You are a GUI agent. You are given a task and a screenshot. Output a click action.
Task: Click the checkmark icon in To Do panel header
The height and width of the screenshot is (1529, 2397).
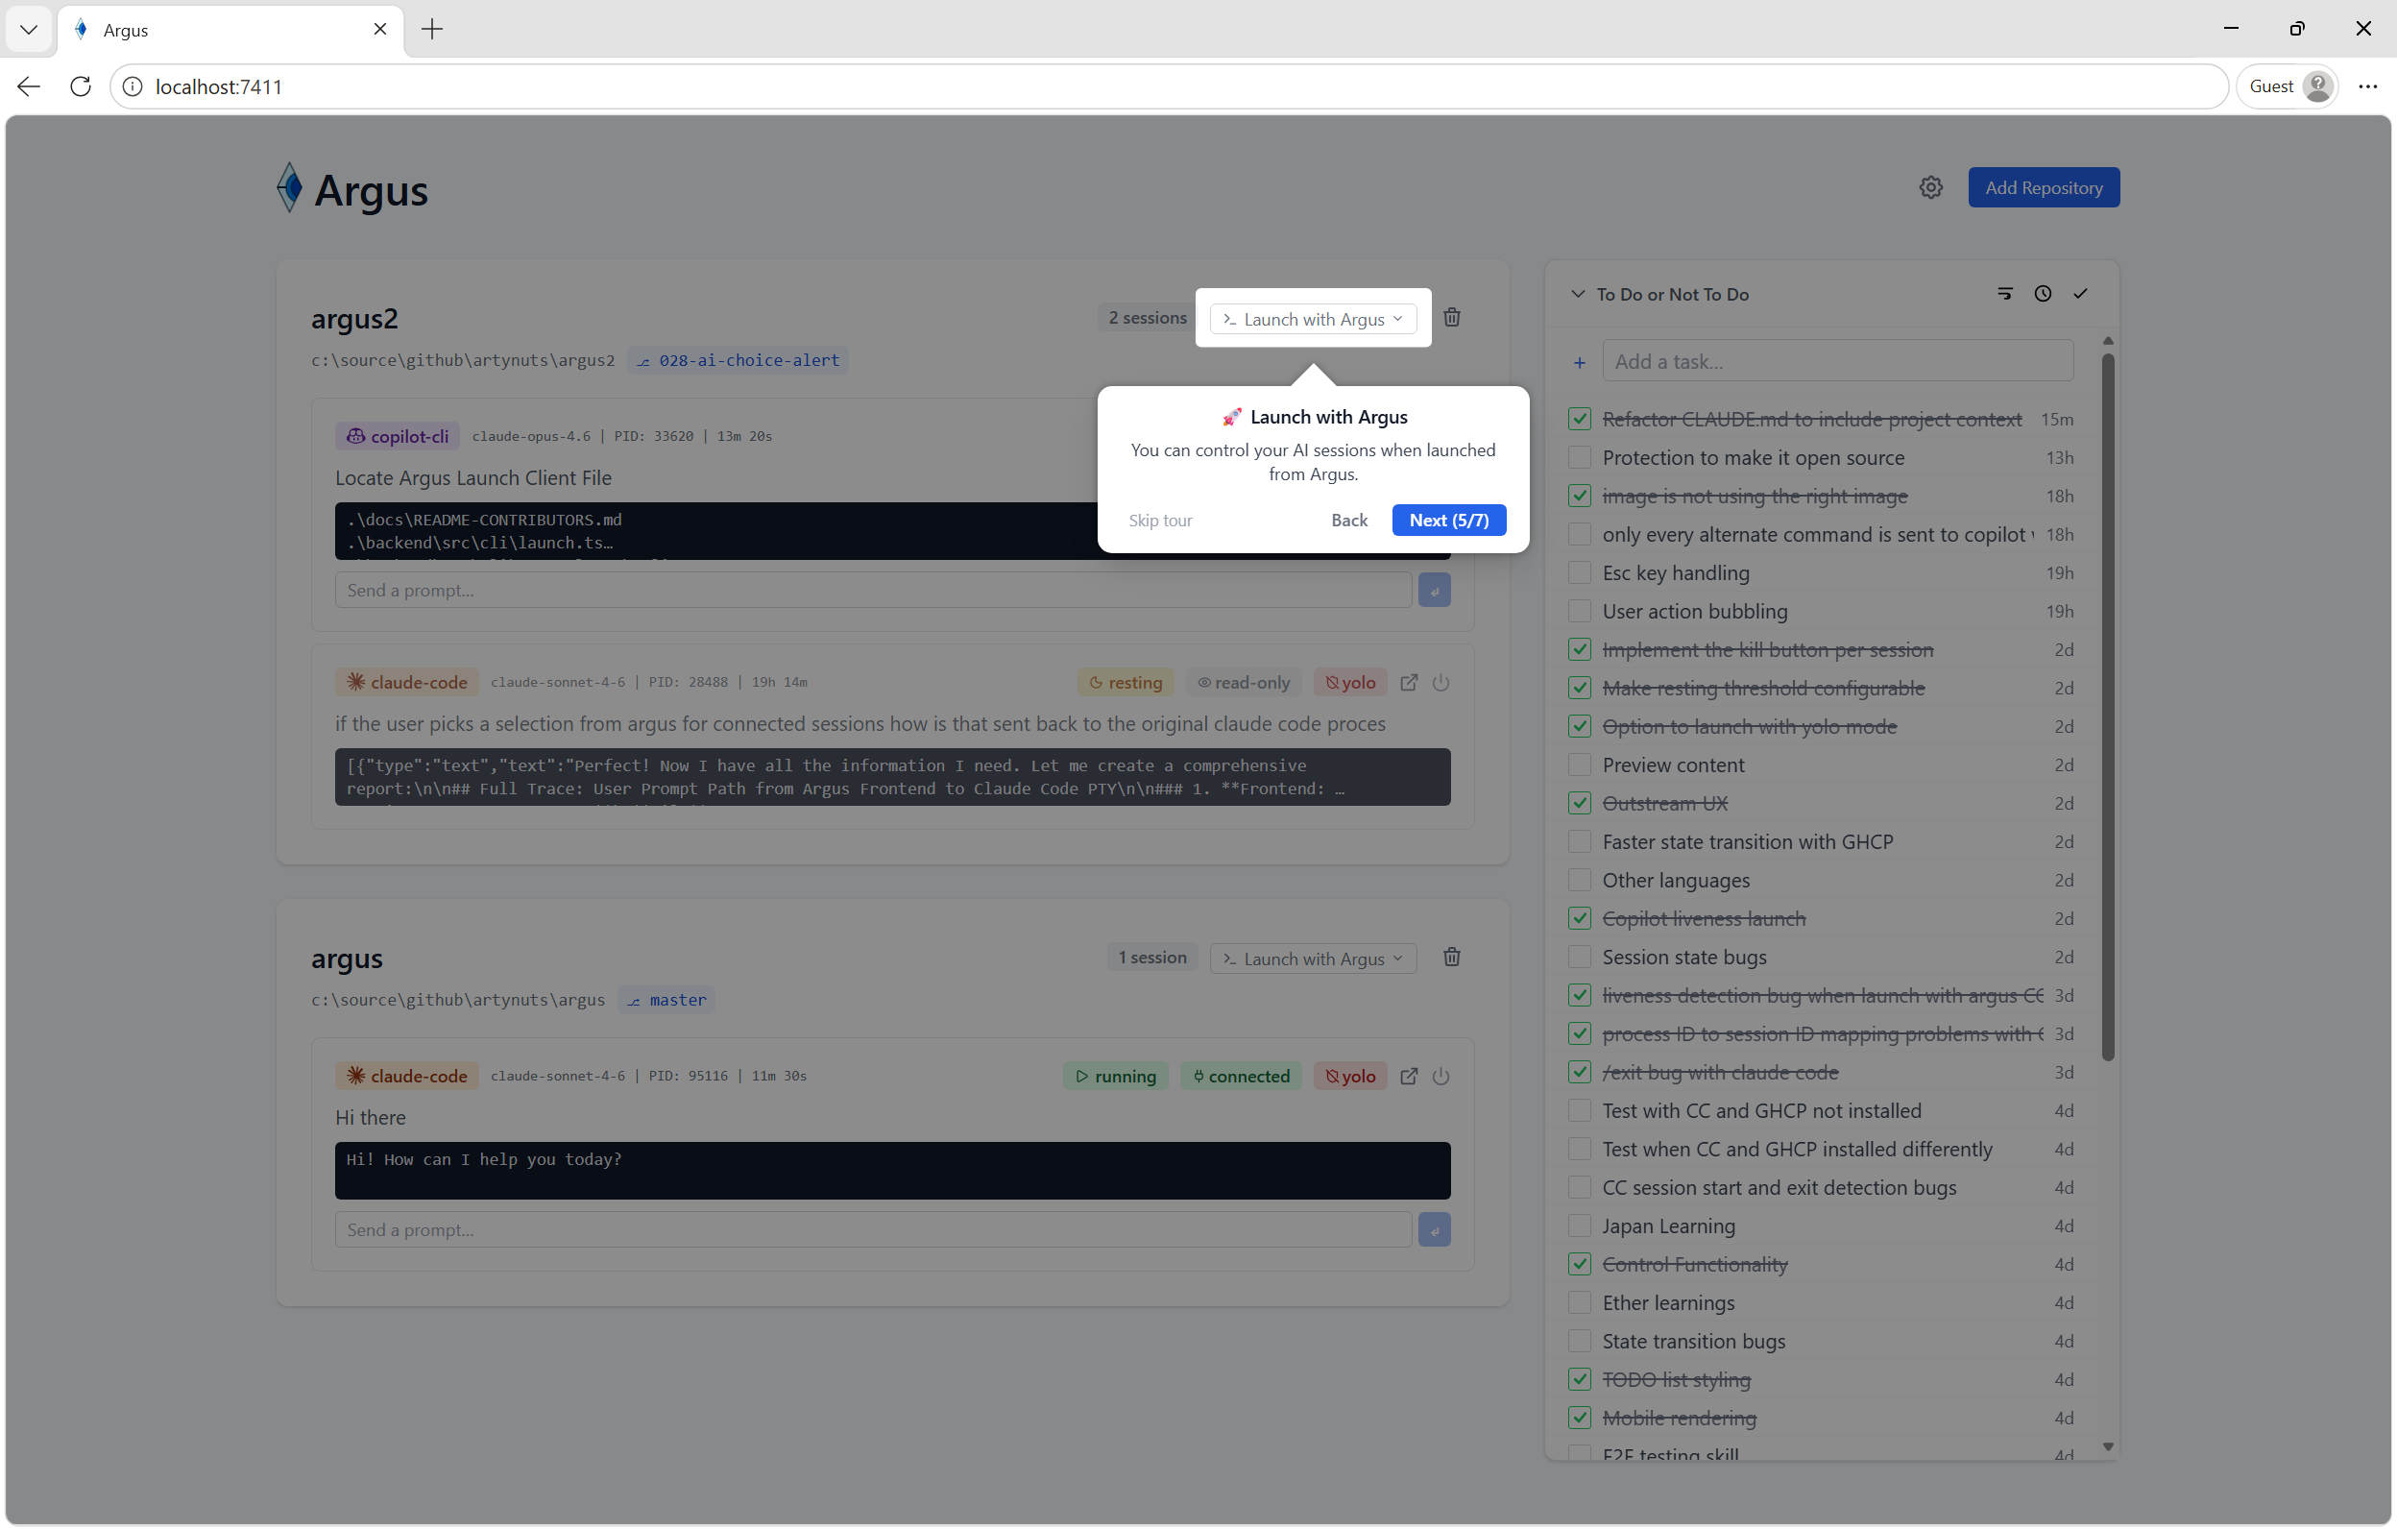(x=2081, y=294)
